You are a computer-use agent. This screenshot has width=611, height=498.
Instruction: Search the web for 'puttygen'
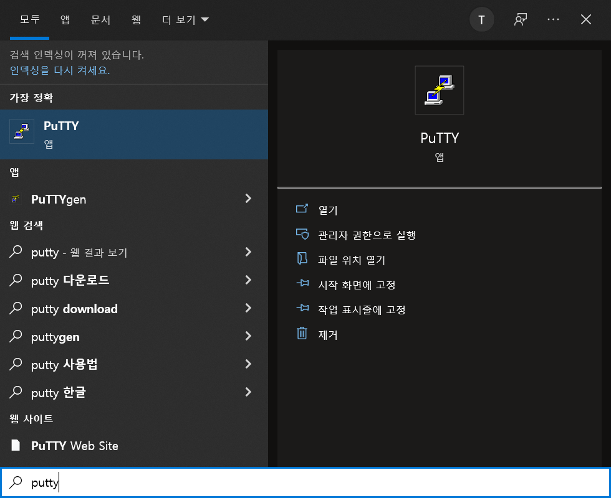click(133, 336)
